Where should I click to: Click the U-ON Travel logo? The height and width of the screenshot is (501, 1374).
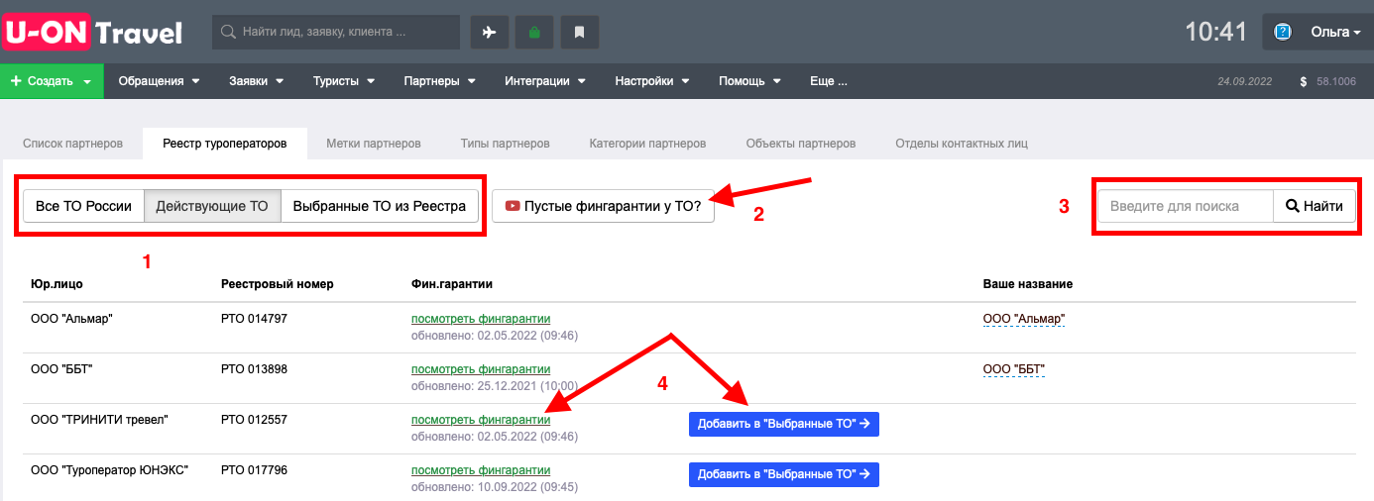(x=92, y=32)
